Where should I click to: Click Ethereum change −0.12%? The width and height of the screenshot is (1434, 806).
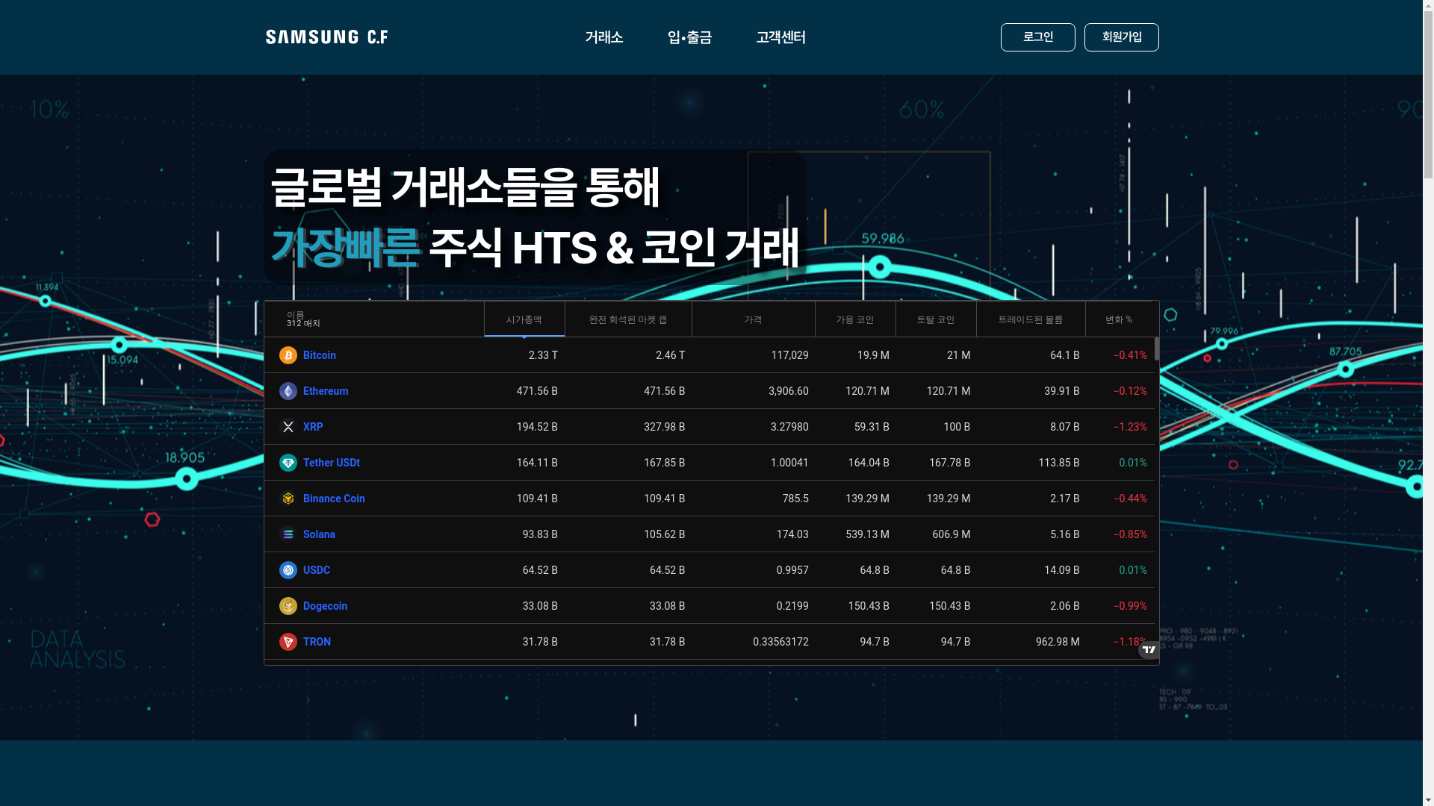click(x=1130, y=391)
